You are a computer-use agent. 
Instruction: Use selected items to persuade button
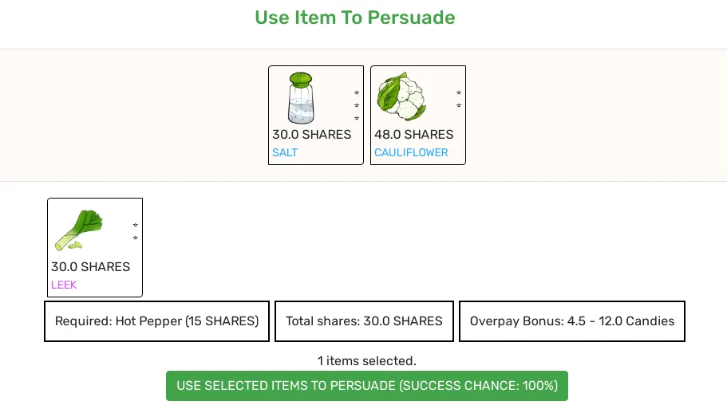(367, 386)
